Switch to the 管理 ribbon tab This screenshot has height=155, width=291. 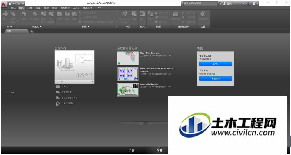[x=46, y=8]
